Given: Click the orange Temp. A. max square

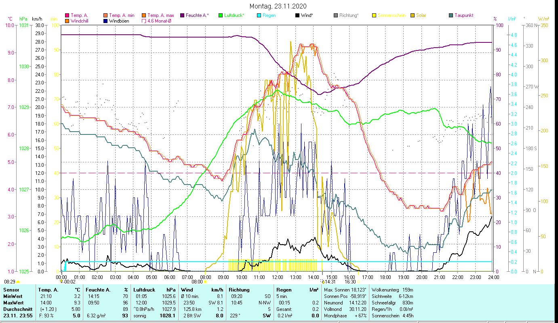Looking at the screenshot, I should [x=144, y=16].
